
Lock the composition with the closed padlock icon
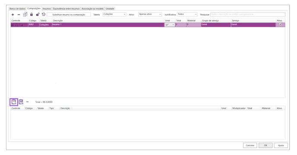(32, 14)
